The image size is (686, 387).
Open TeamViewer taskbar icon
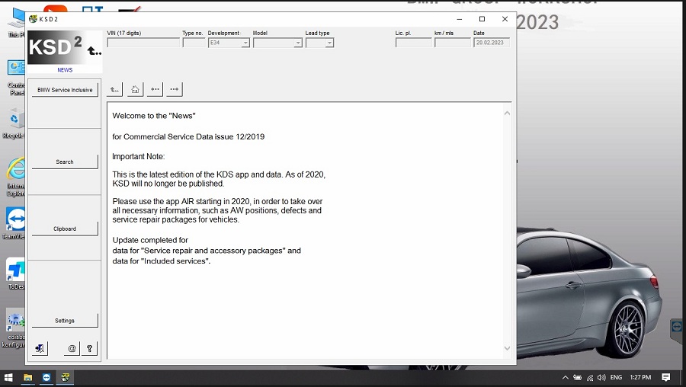tap(46, 377)
